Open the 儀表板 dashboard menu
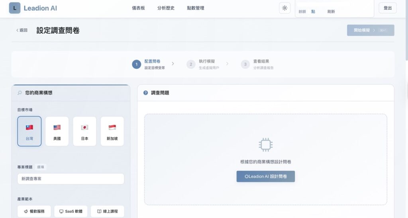The image size is (408, 218). click(138, 8)
